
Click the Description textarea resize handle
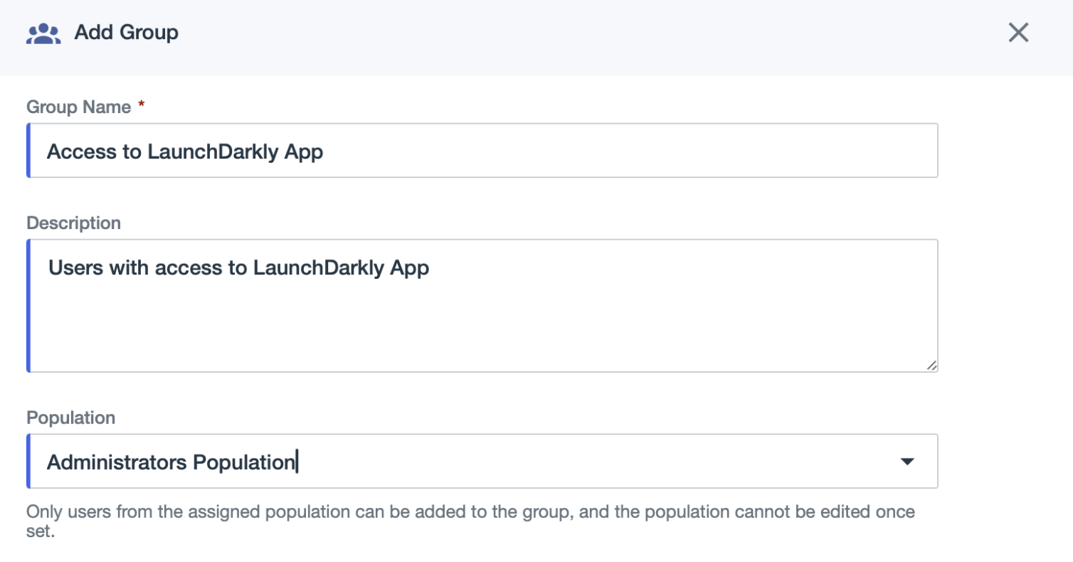pyautogui.click(x=933, y=366)
